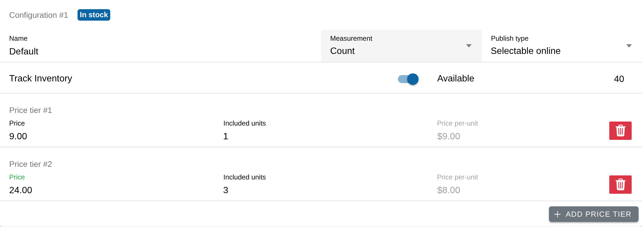Click the In stock badge
This screenshot has width=642, height=227.
(x=94, y=15)
